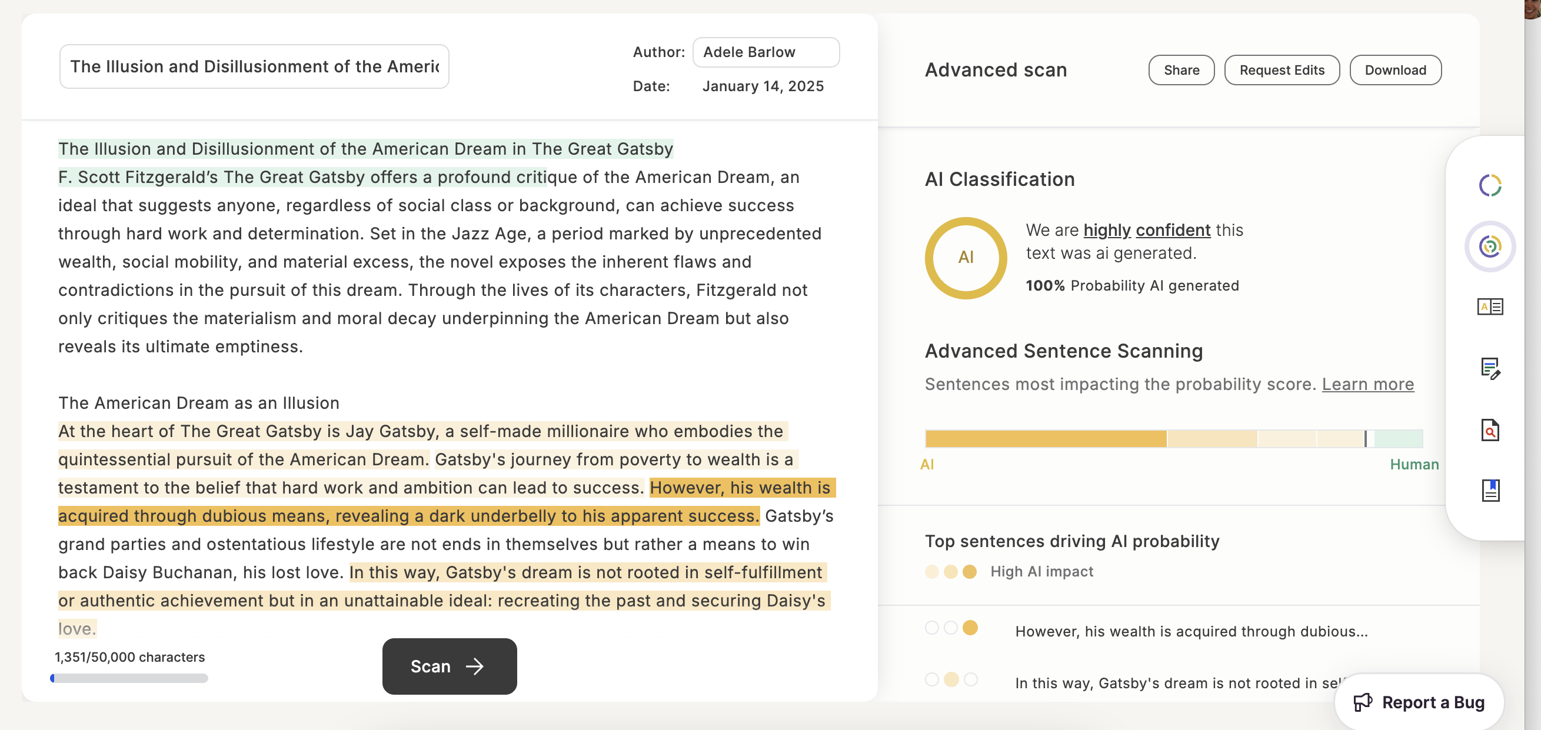Edit the Author field with Adele Barlow
The image size is (1541, 730).
coord(765,52)
